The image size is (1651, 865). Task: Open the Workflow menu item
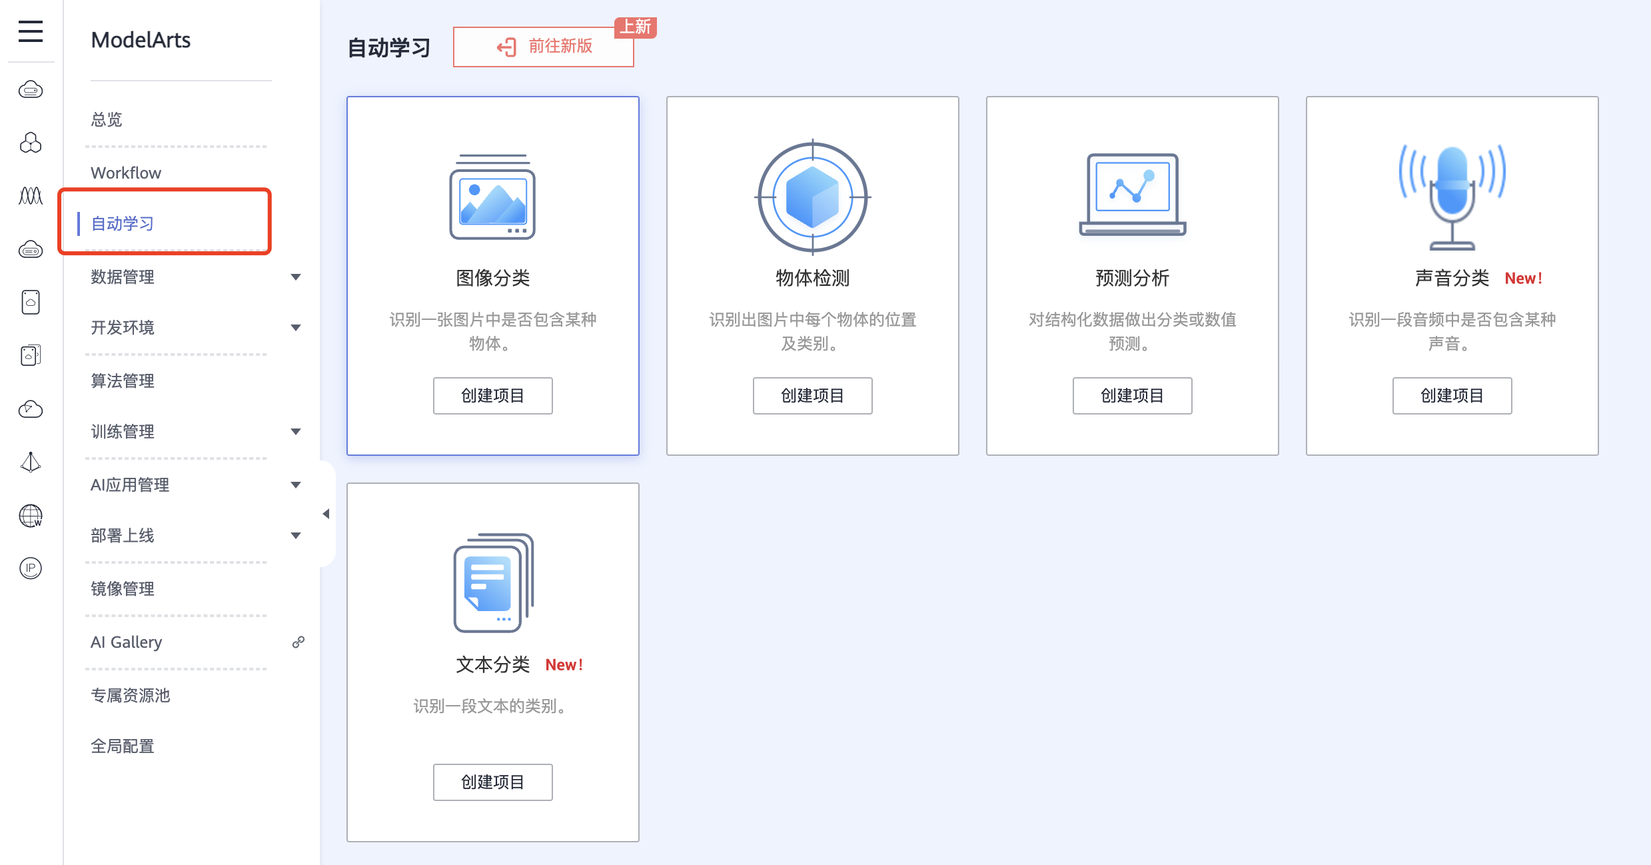(x=126, y=173)
